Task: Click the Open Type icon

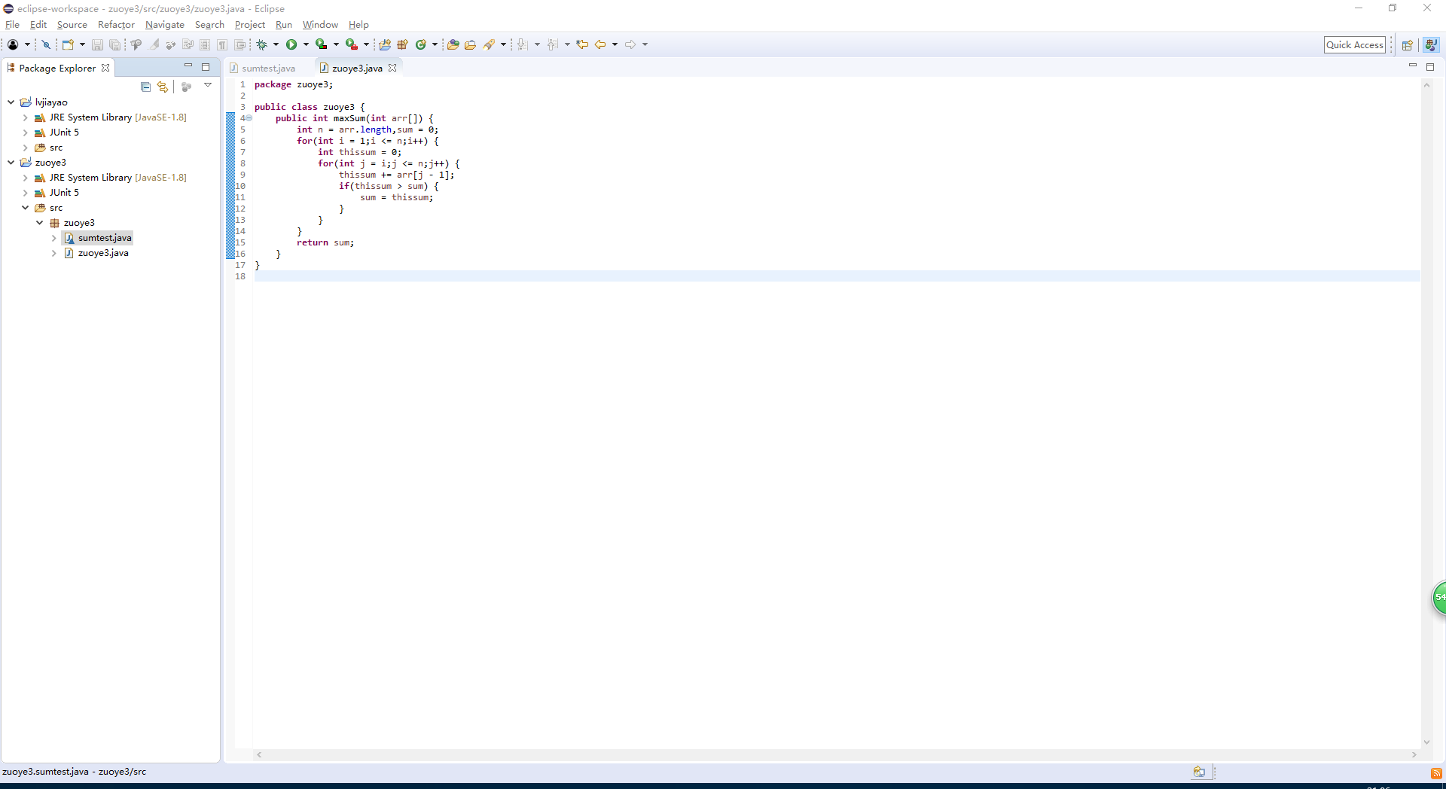Action: (x=453, y=44)
